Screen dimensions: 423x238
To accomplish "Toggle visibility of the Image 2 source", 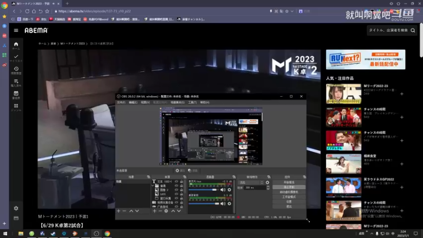I will tap(177, 190).
